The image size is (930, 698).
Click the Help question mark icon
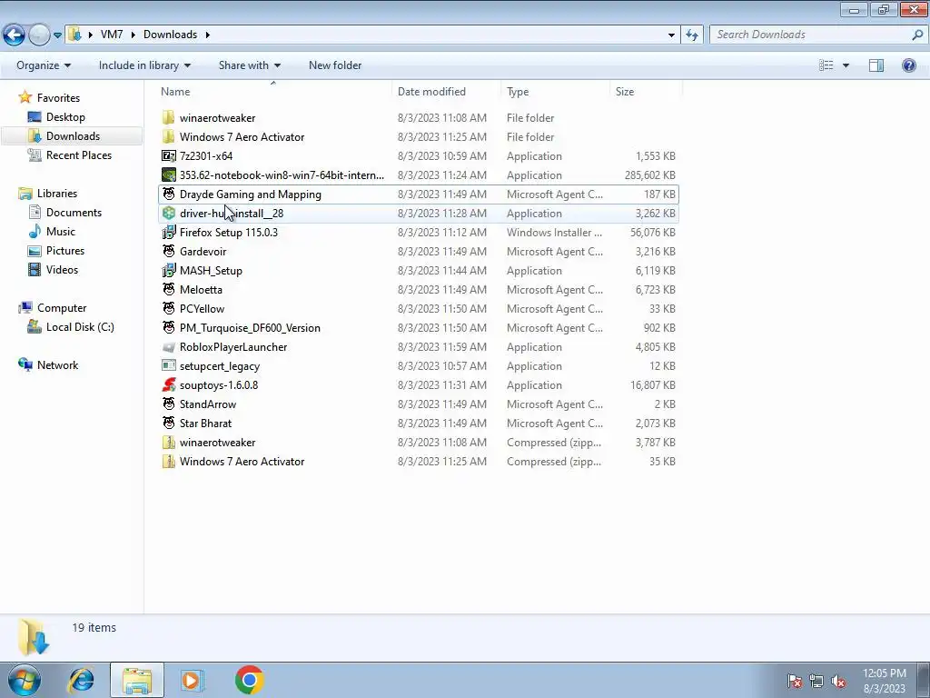[908, 65]
